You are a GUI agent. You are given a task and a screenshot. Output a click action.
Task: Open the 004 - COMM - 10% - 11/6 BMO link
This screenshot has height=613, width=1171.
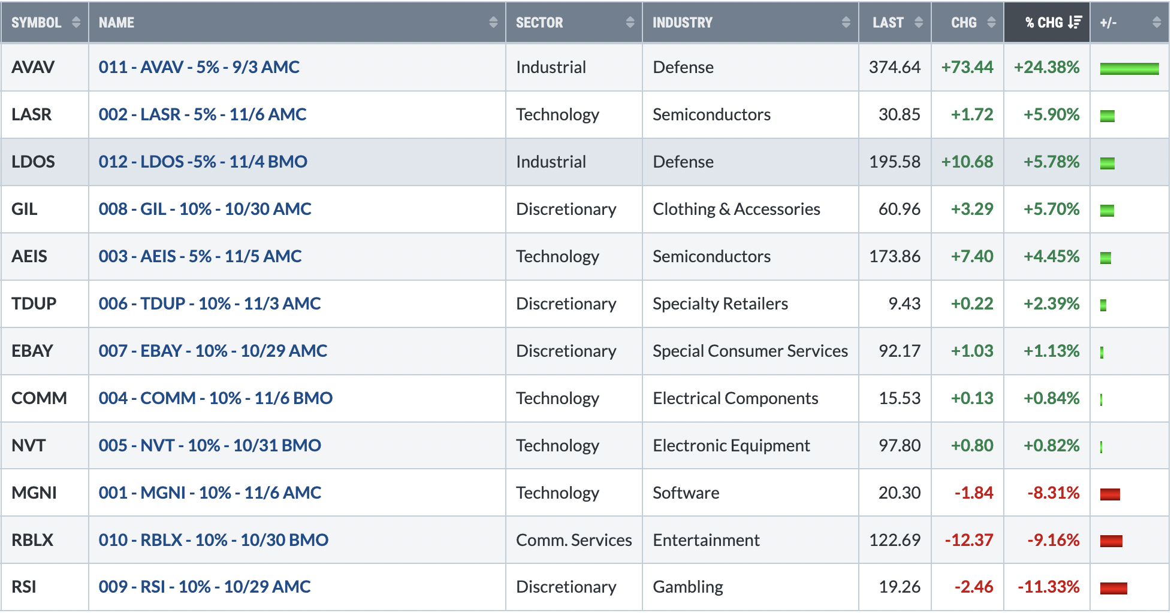pyautogui.click(x=216, y=398)
